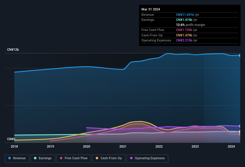This screenshot has height=167, width=245.
Task: Click the 2020 x-axis label
Action: click(x=87, y=146)
